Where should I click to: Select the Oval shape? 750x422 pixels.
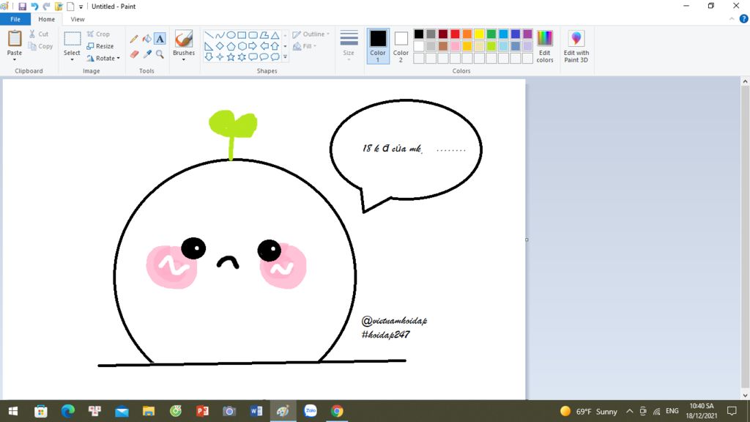(231, 35)
